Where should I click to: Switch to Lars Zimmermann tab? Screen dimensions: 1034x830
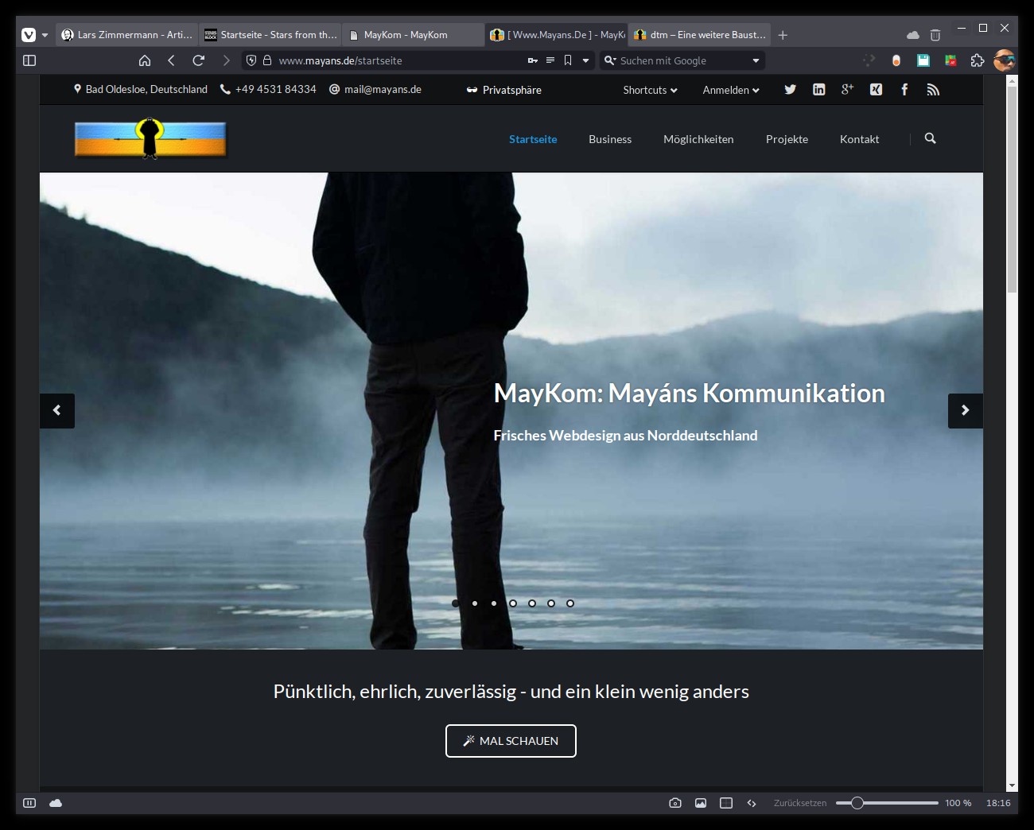pyautogui.click(x=126, y=35)
